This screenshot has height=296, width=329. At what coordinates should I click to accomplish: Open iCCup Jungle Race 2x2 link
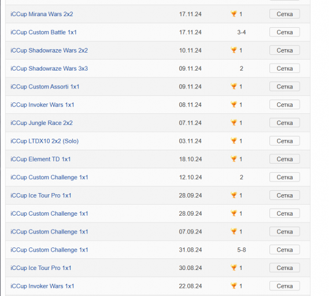[x=42, y=123]
